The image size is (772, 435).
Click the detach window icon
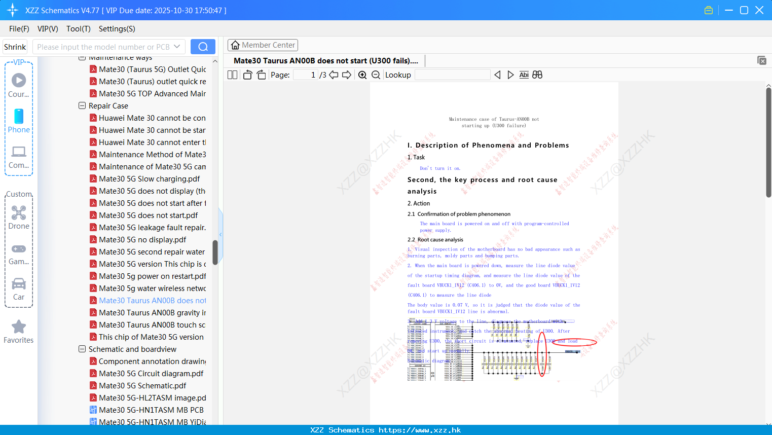tap(761, 60)
